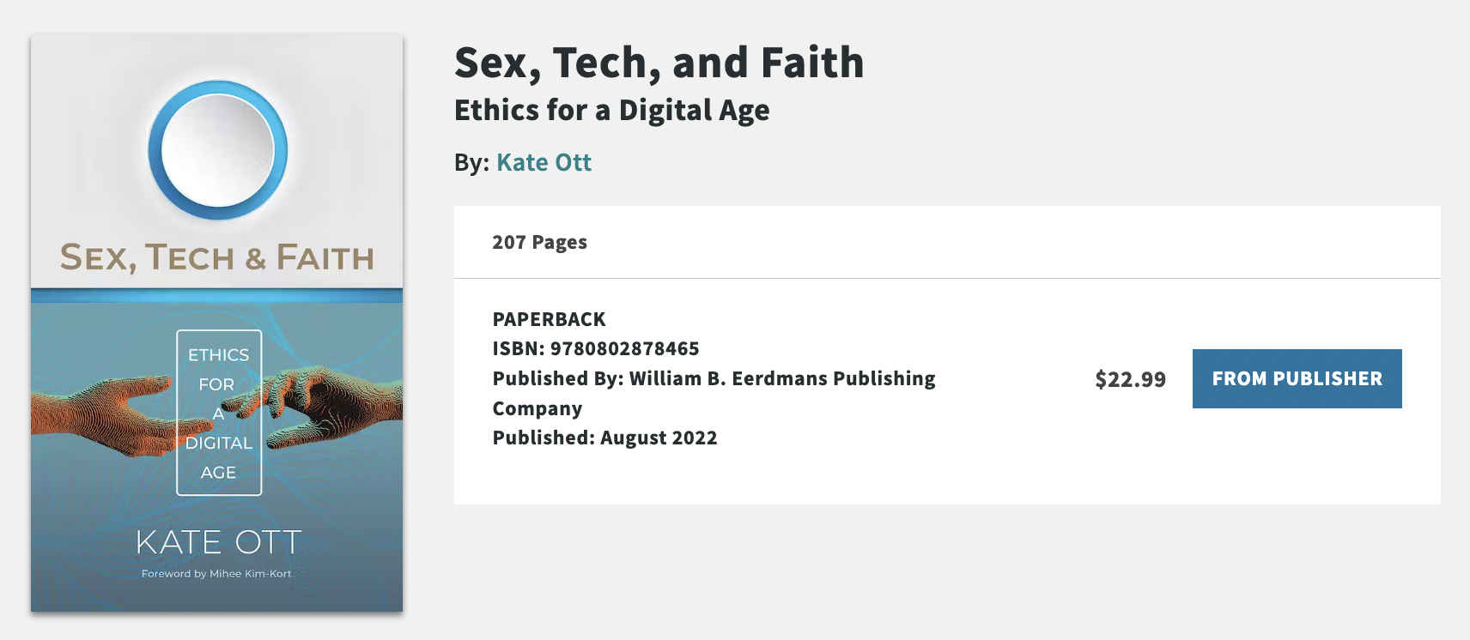Open the Kate Ott author link

pos(543,161)
